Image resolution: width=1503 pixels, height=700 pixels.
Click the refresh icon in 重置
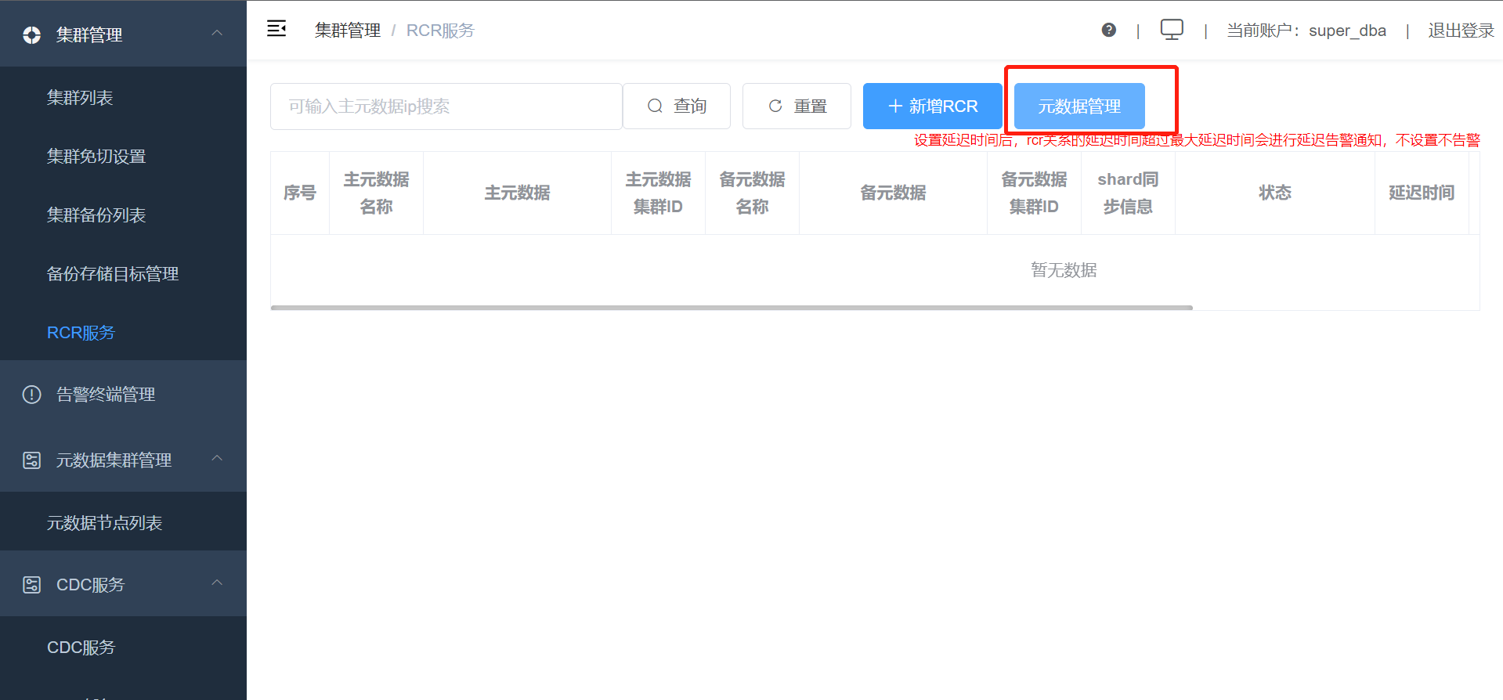coord(775,106)
